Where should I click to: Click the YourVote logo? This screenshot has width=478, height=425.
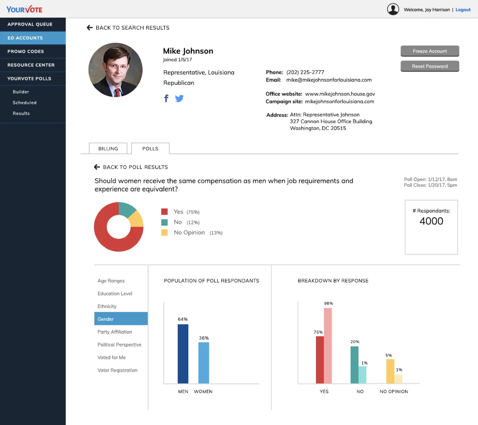[x=24, y=9]
